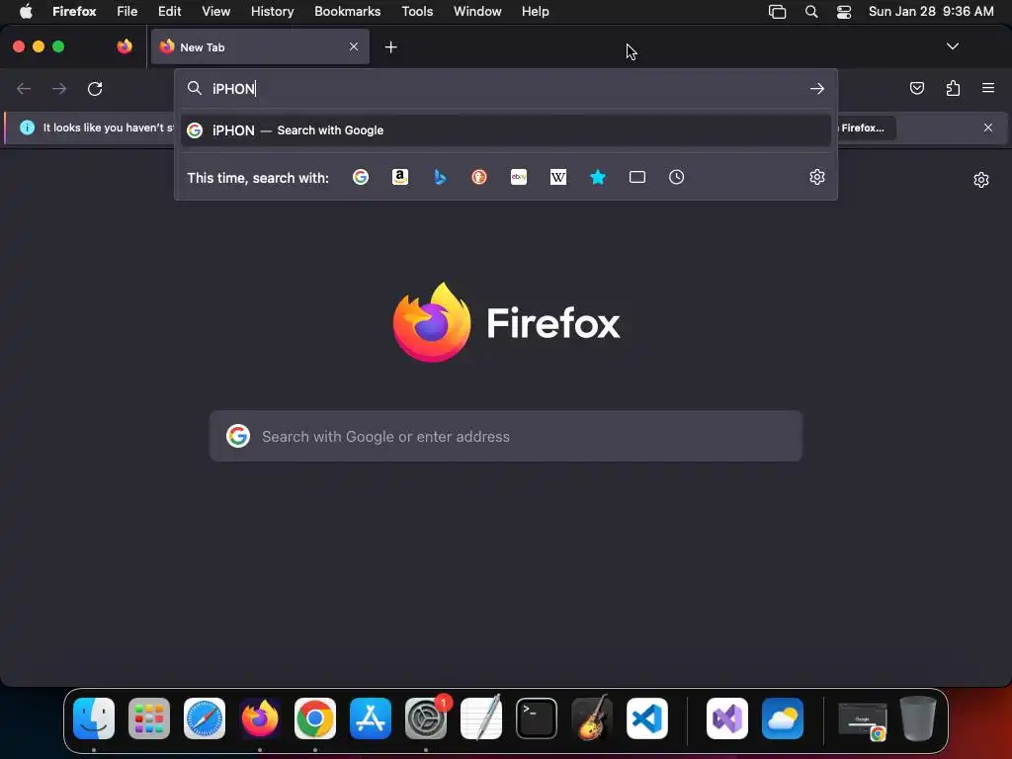This screenshot has width=1012, height=759.
Task: Search bookmarks via star icon
Action: (x=598, y=177)
